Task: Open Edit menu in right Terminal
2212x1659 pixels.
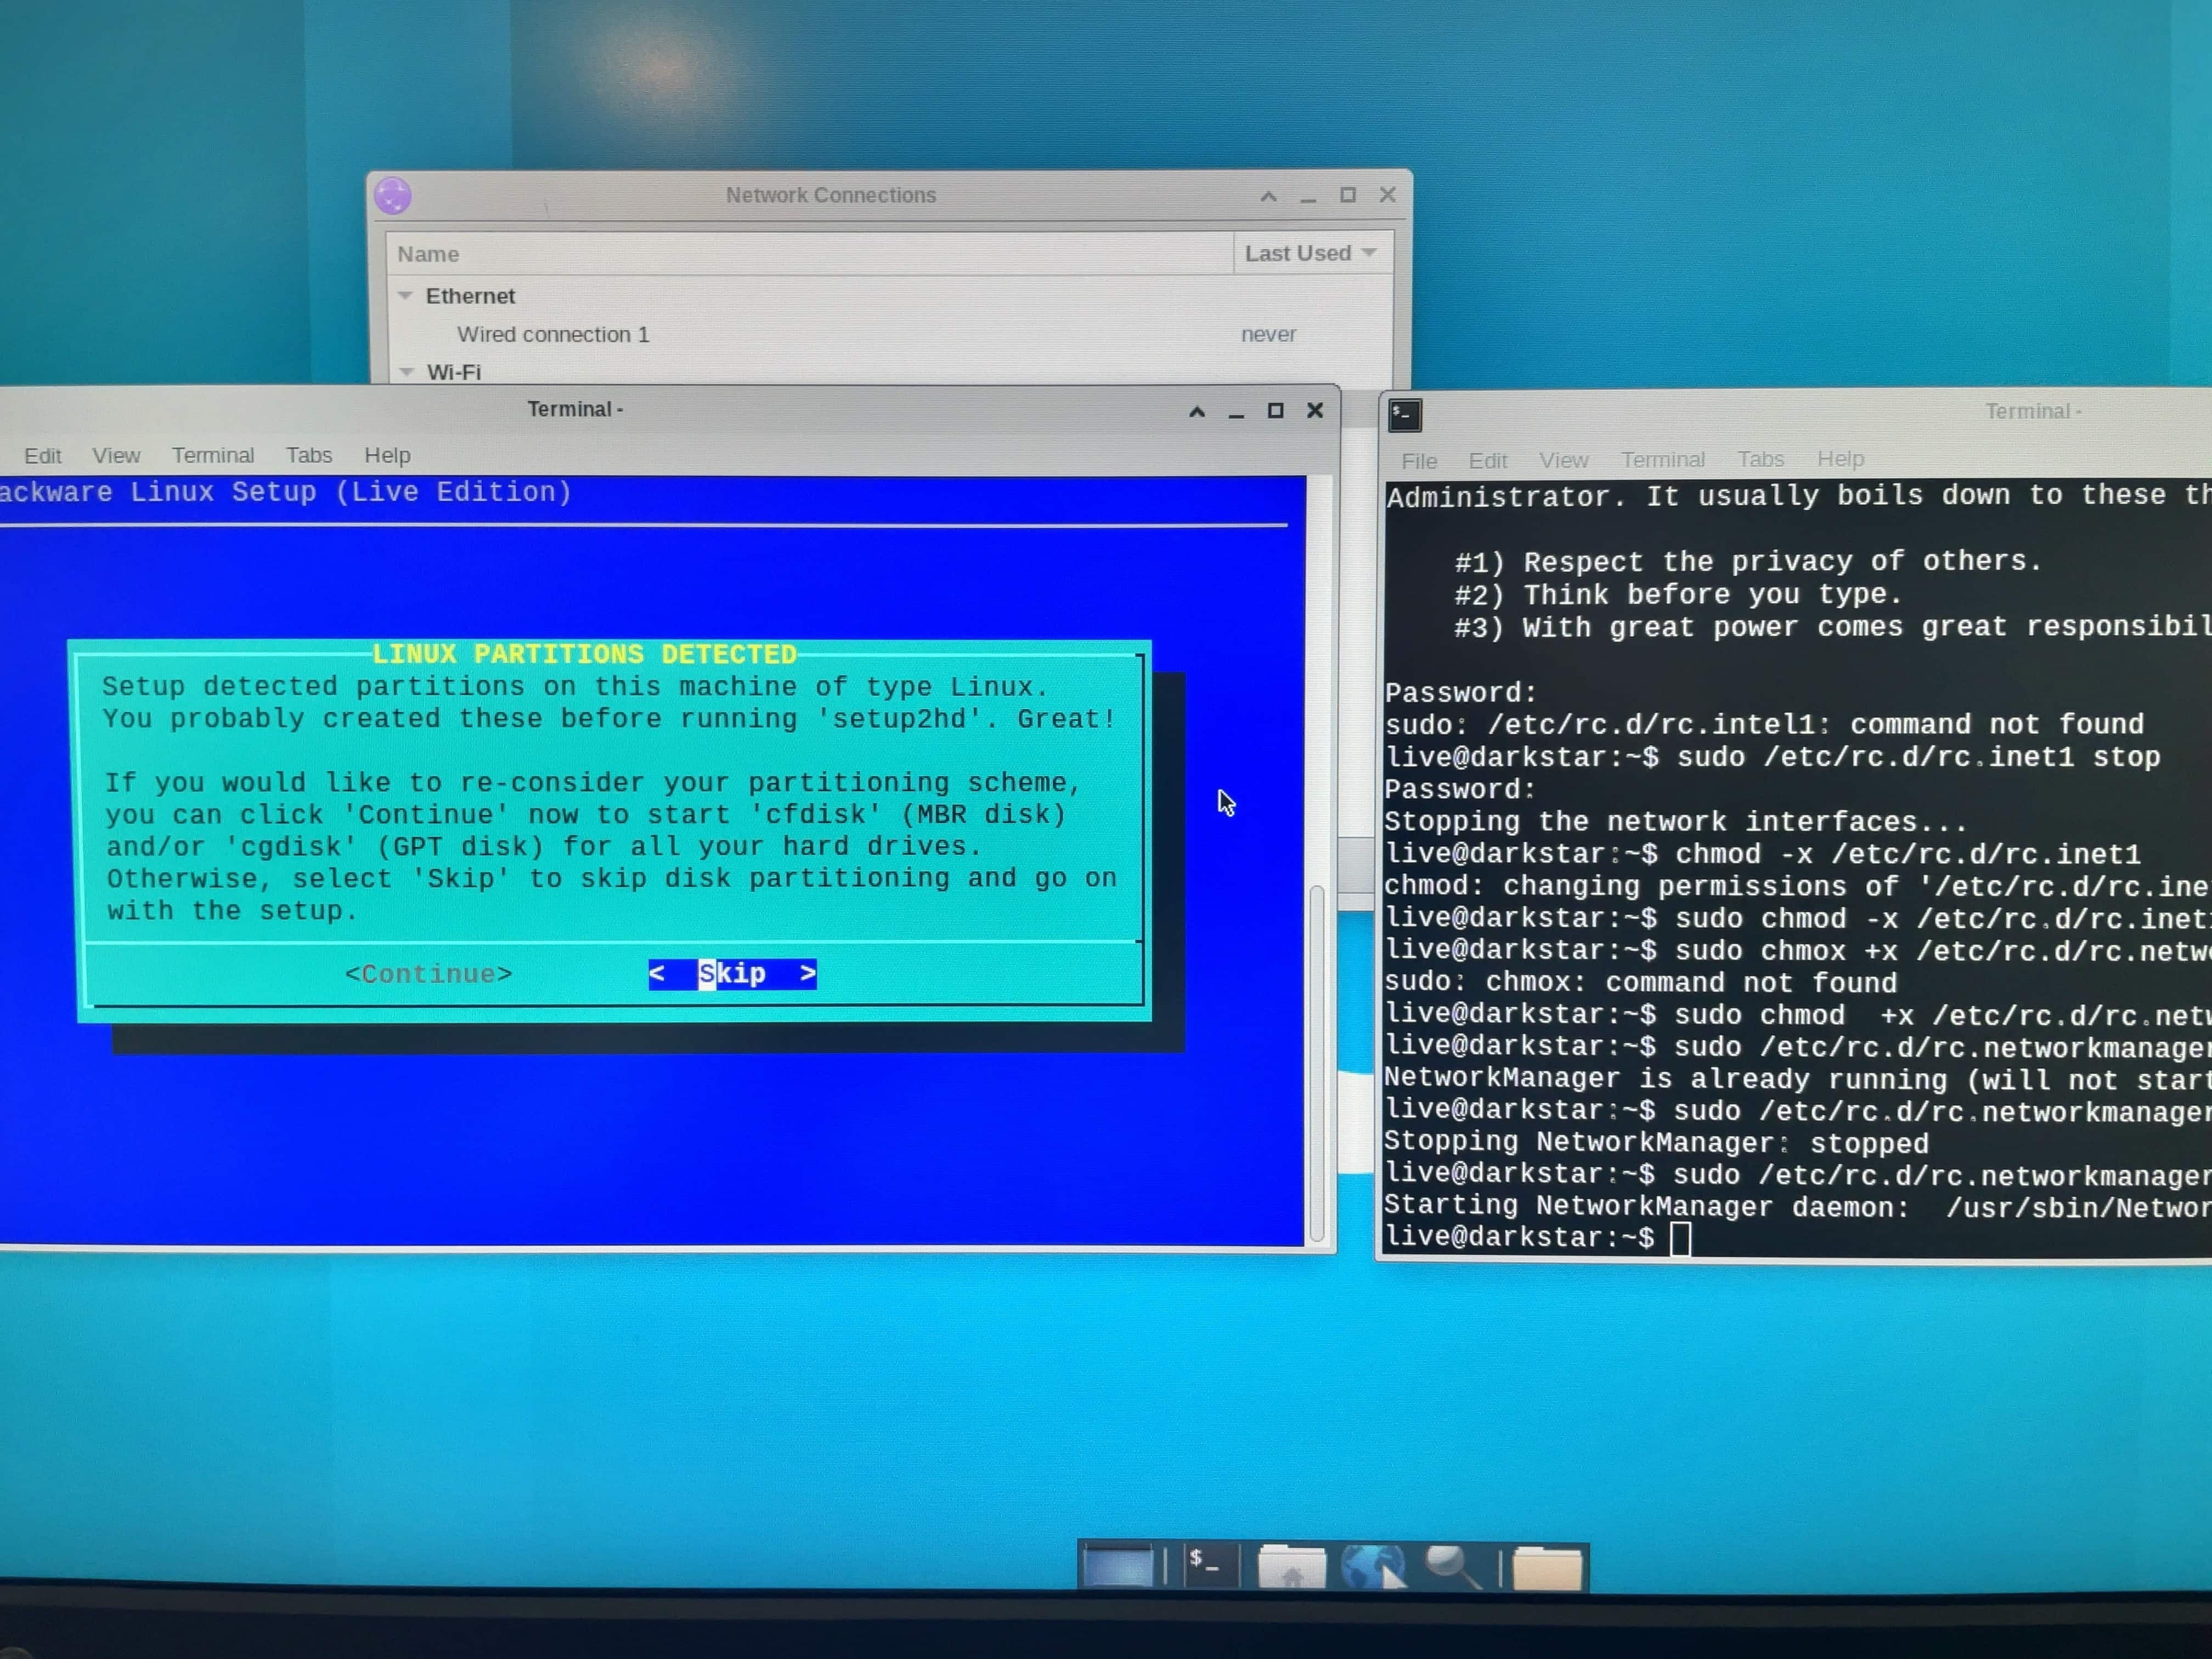Action: (x=1487, y=461)
